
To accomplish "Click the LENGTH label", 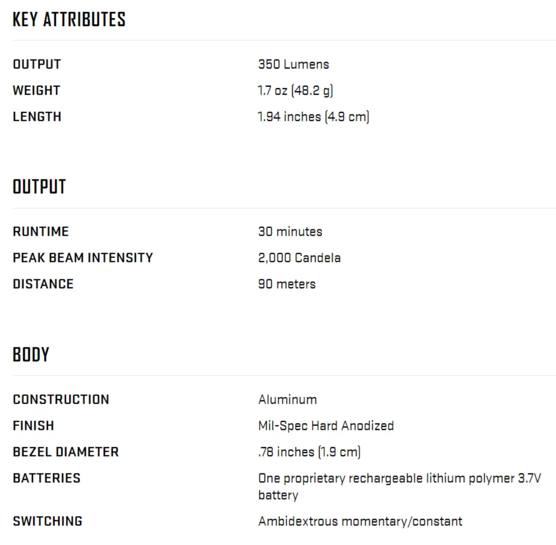I will (37, 117).
